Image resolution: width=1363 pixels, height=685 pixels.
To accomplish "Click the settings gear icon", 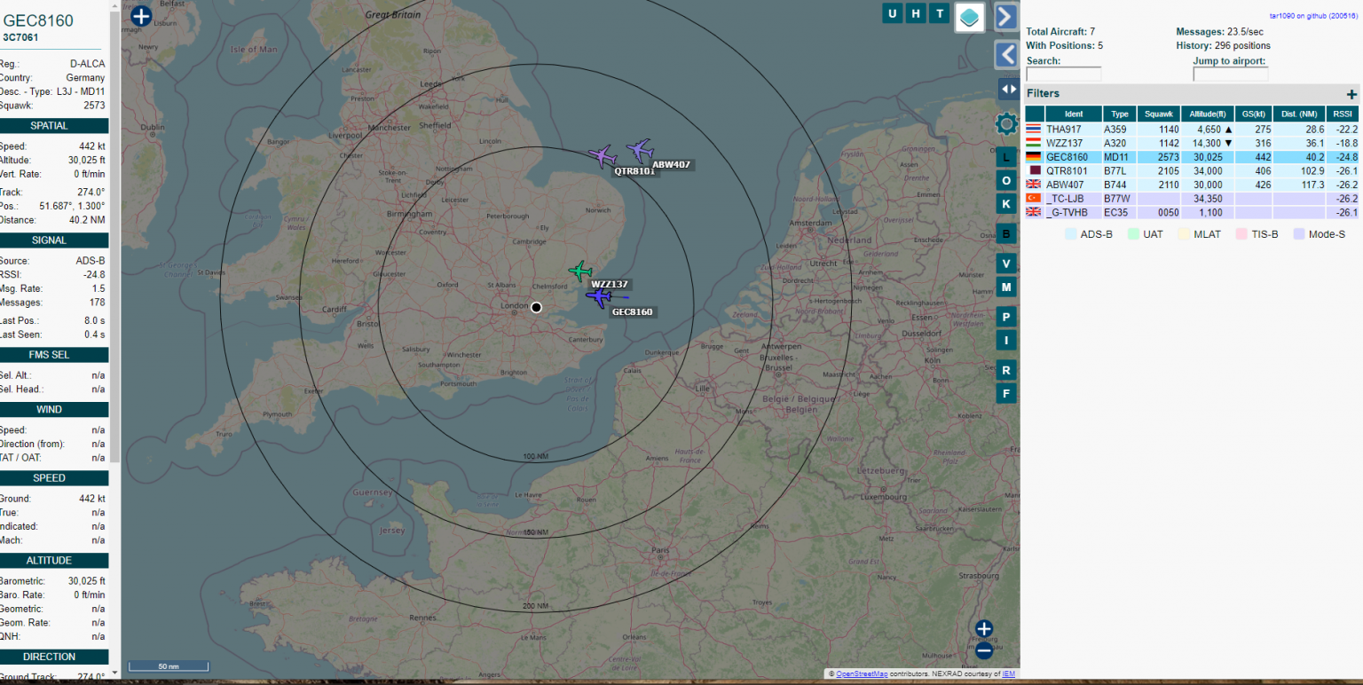I will [1006, 123].
